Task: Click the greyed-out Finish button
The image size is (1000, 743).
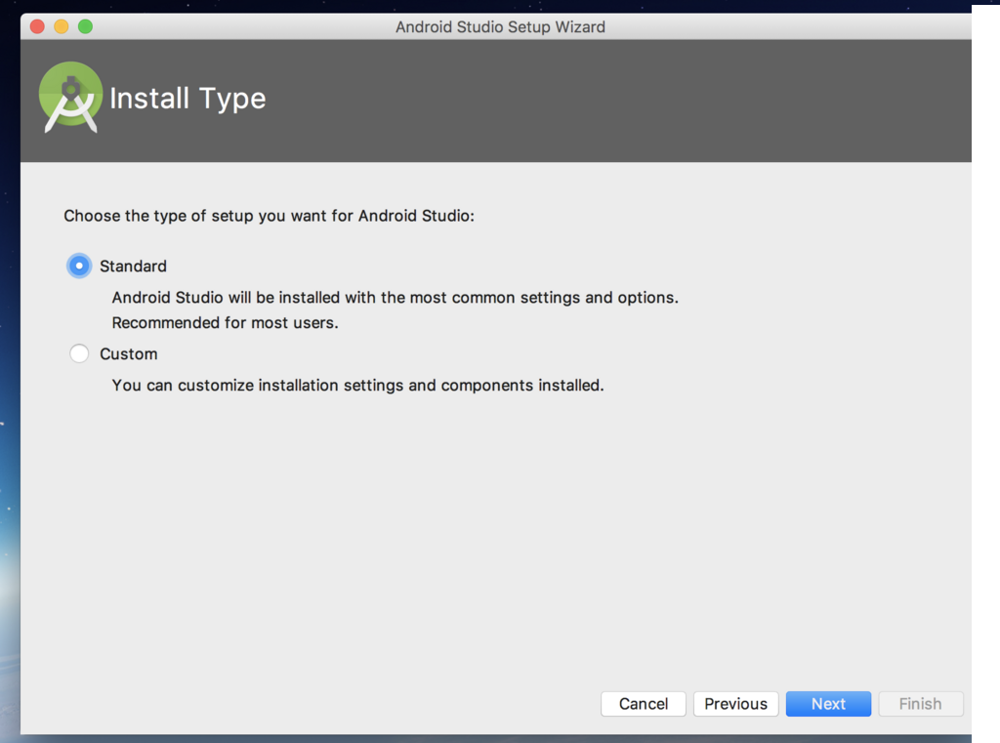Action: [920, 704]
